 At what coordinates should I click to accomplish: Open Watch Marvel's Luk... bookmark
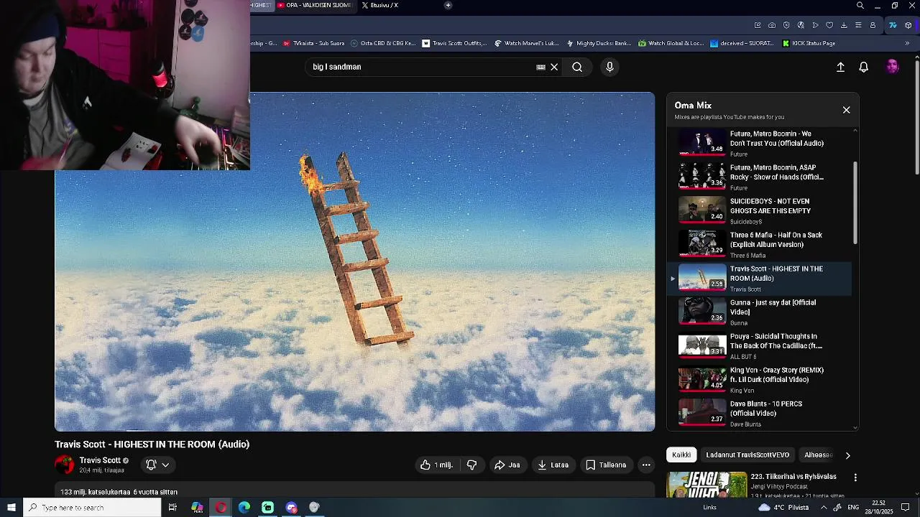point(526,43)
